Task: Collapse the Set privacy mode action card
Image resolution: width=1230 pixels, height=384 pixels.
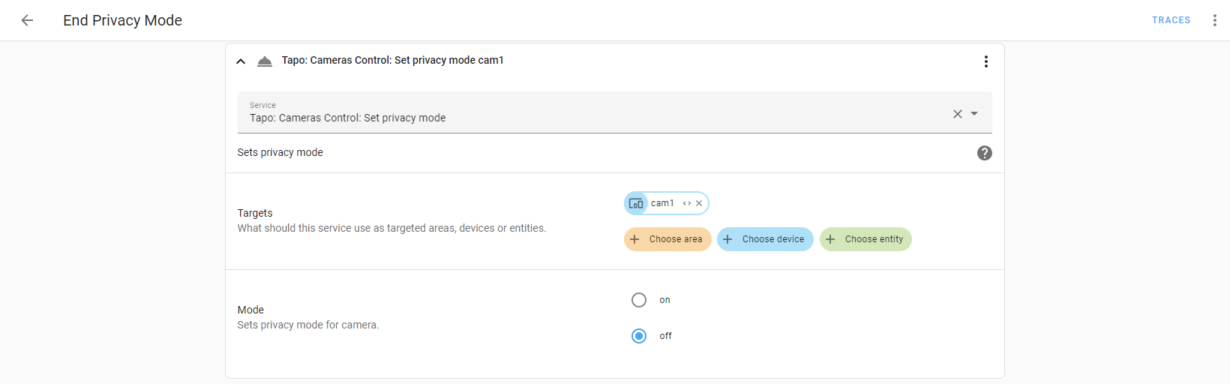Action: pos(241,61)
